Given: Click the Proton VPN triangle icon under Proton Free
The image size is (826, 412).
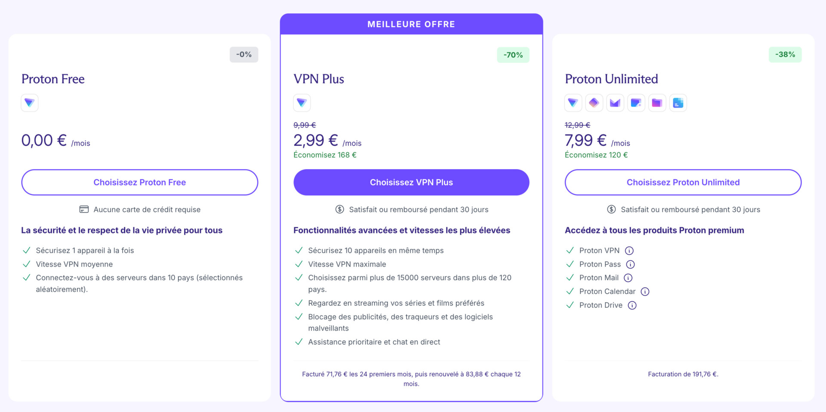Looking at the screenshot, I should [x=29, y=102].
